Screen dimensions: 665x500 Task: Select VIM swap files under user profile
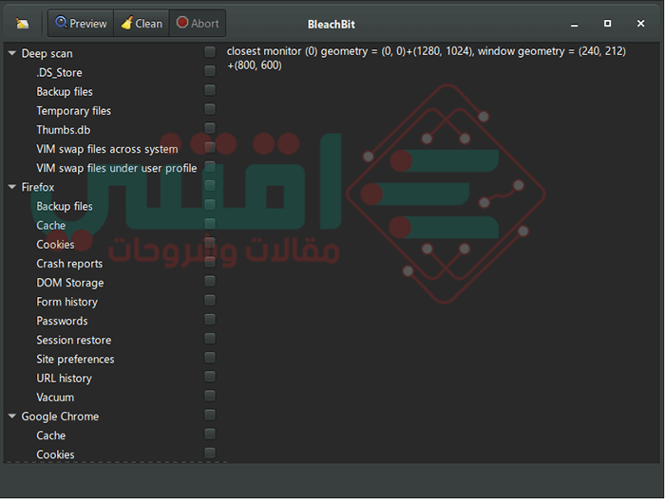coord(117,168)
